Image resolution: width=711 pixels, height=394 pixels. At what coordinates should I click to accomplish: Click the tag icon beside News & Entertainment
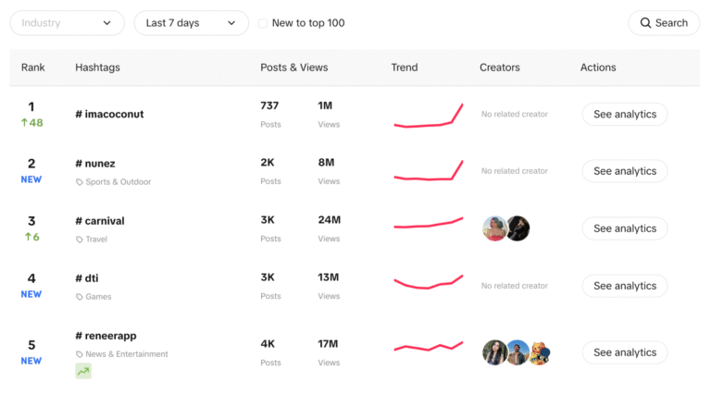tap(80, 354)
